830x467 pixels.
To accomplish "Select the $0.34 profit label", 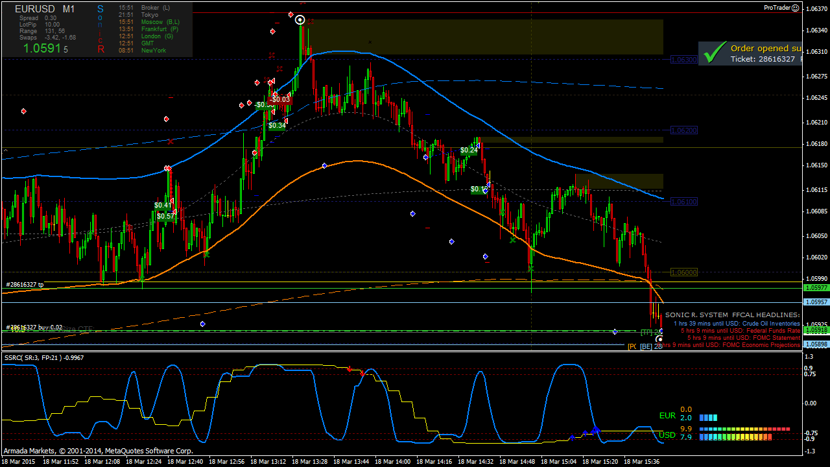I will click(277, 126).
